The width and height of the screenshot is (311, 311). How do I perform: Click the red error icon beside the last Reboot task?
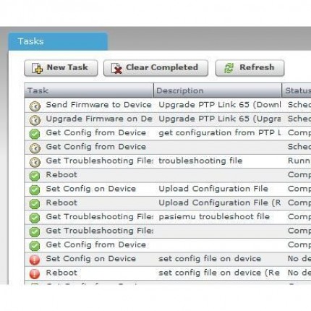pyautogui.click(x=35, y=274)
